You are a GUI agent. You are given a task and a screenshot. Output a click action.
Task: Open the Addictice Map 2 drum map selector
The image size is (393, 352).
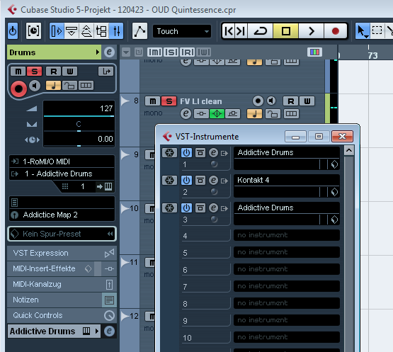tap(62, 215)
